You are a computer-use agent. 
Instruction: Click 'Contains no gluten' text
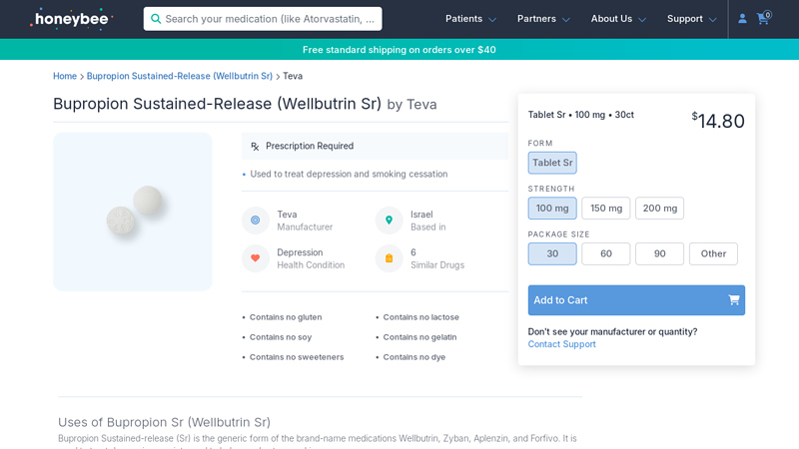[286, 317]
